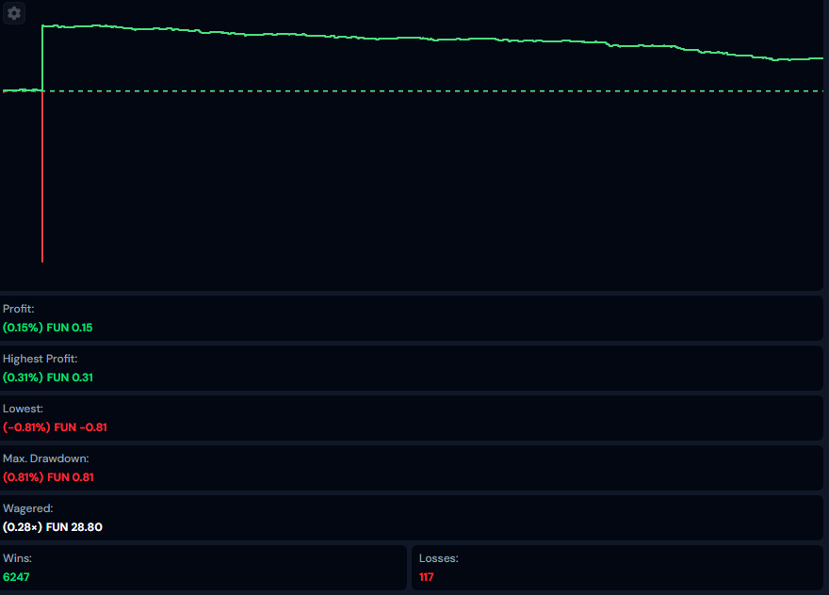Select the Wagered label
Viewport: 829px width, 595px height.
point(28,508)
